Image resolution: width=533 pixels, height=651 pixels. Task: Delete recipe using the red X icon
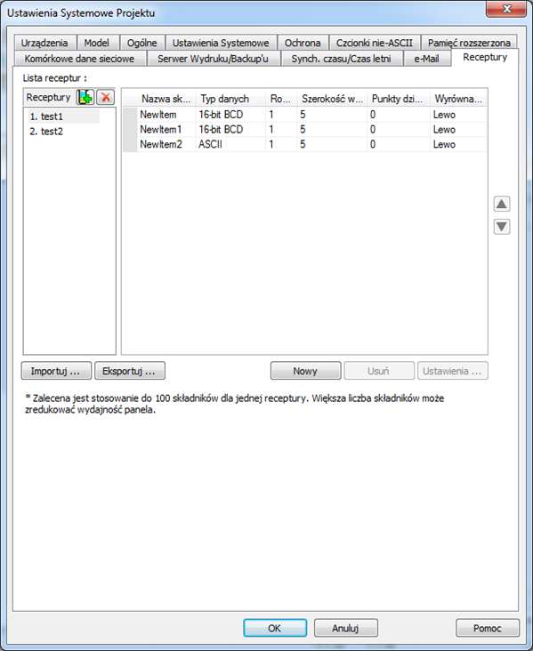106,97
